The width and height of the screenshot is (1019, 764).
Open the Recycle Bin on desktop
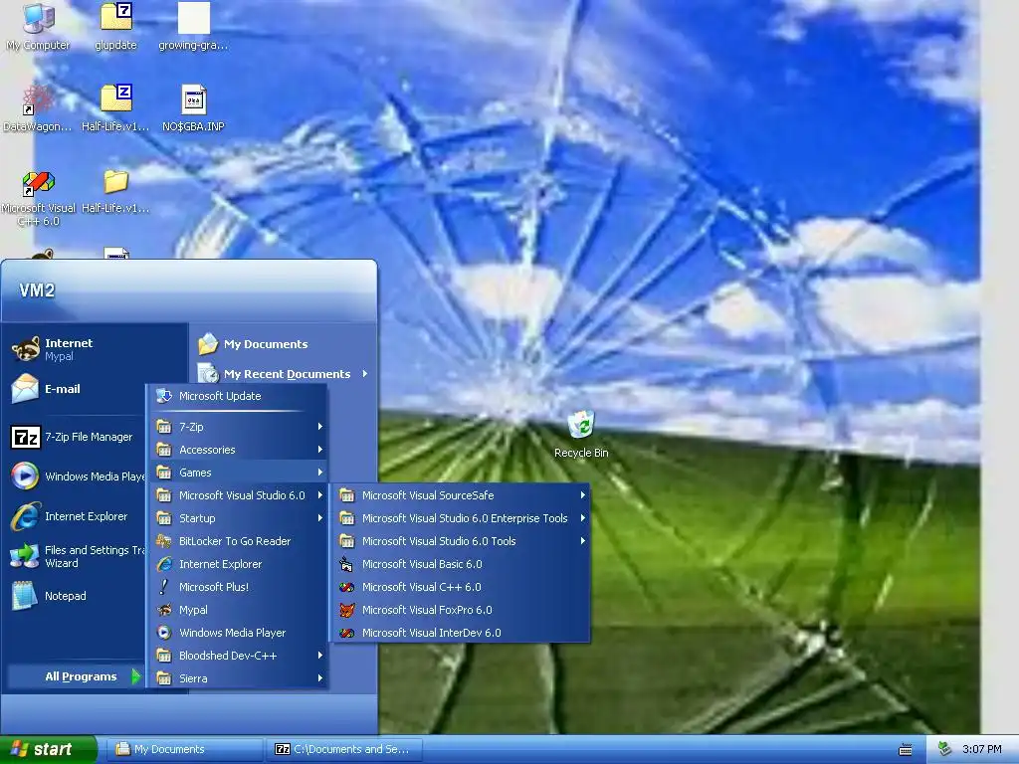[x=581, y=434]
